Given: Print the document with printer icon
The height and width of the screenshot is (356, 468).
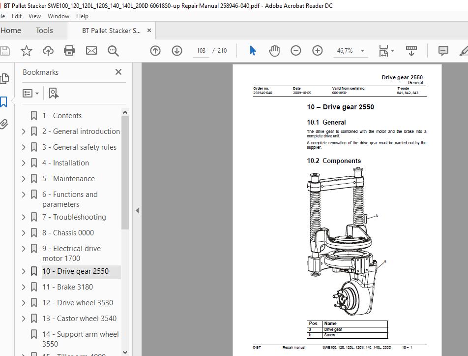Looking at the screenshot, I should coord(69,51).
